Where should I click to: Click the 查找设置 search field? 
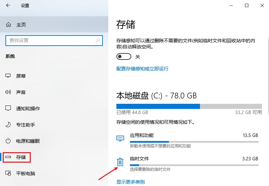54,41
